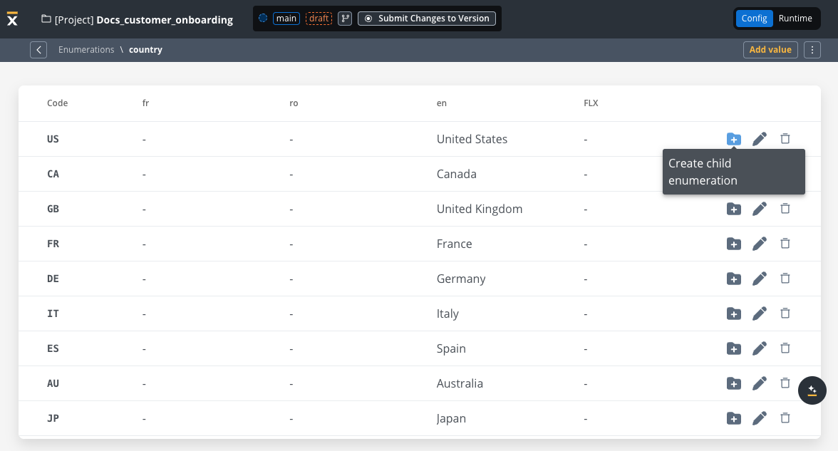Image resolution: width=838 pixels, height=451 pixels.
Task: Select the IT code cell
Action: click(53, 313)
